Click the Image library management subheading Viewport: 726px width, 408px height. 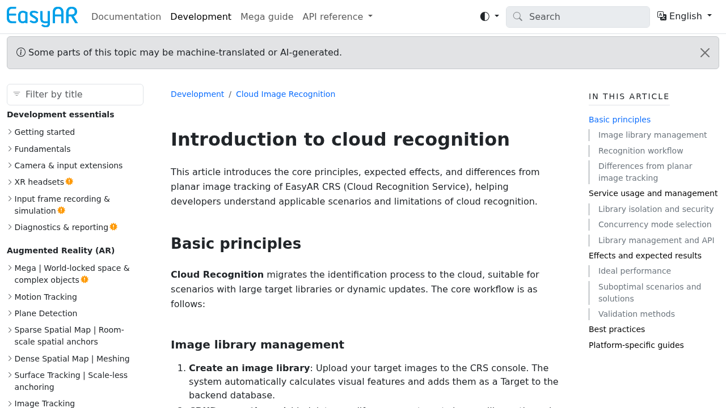point(258,345)
